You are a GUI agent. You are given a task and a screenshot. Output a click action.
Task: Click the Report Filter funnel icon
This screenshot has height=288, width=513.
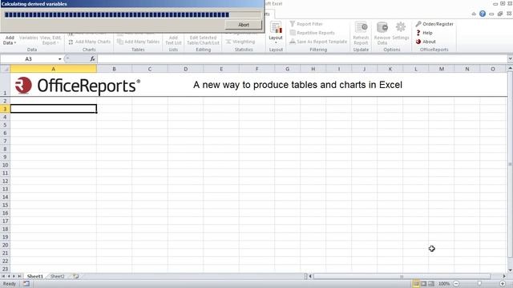293,24
